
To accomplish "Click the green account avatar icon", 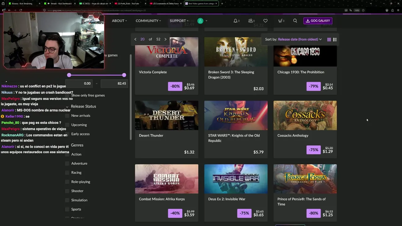I will click(200, 21).
